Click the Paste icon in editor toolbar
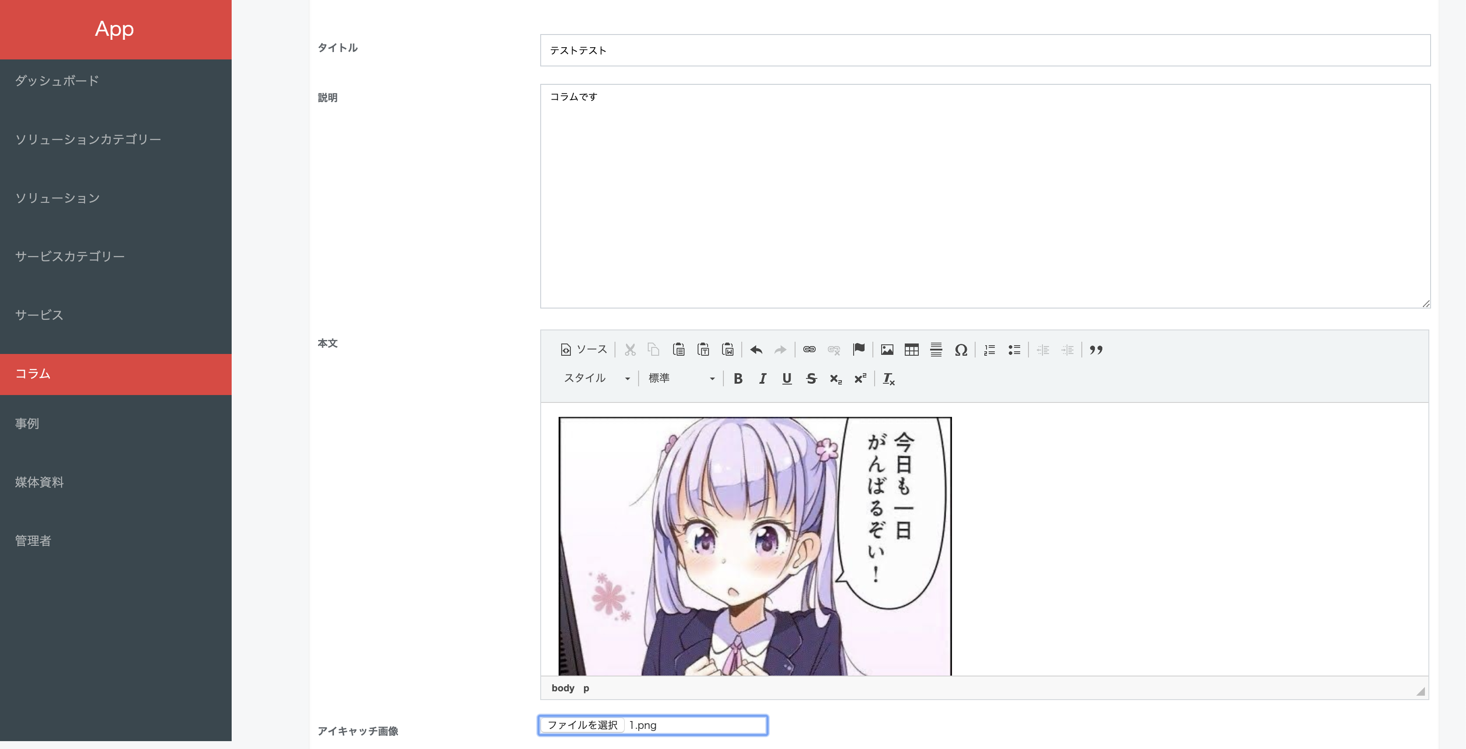Image resolution: width=1466 pixels, height=749 pixels. click(x=678, y=350)
